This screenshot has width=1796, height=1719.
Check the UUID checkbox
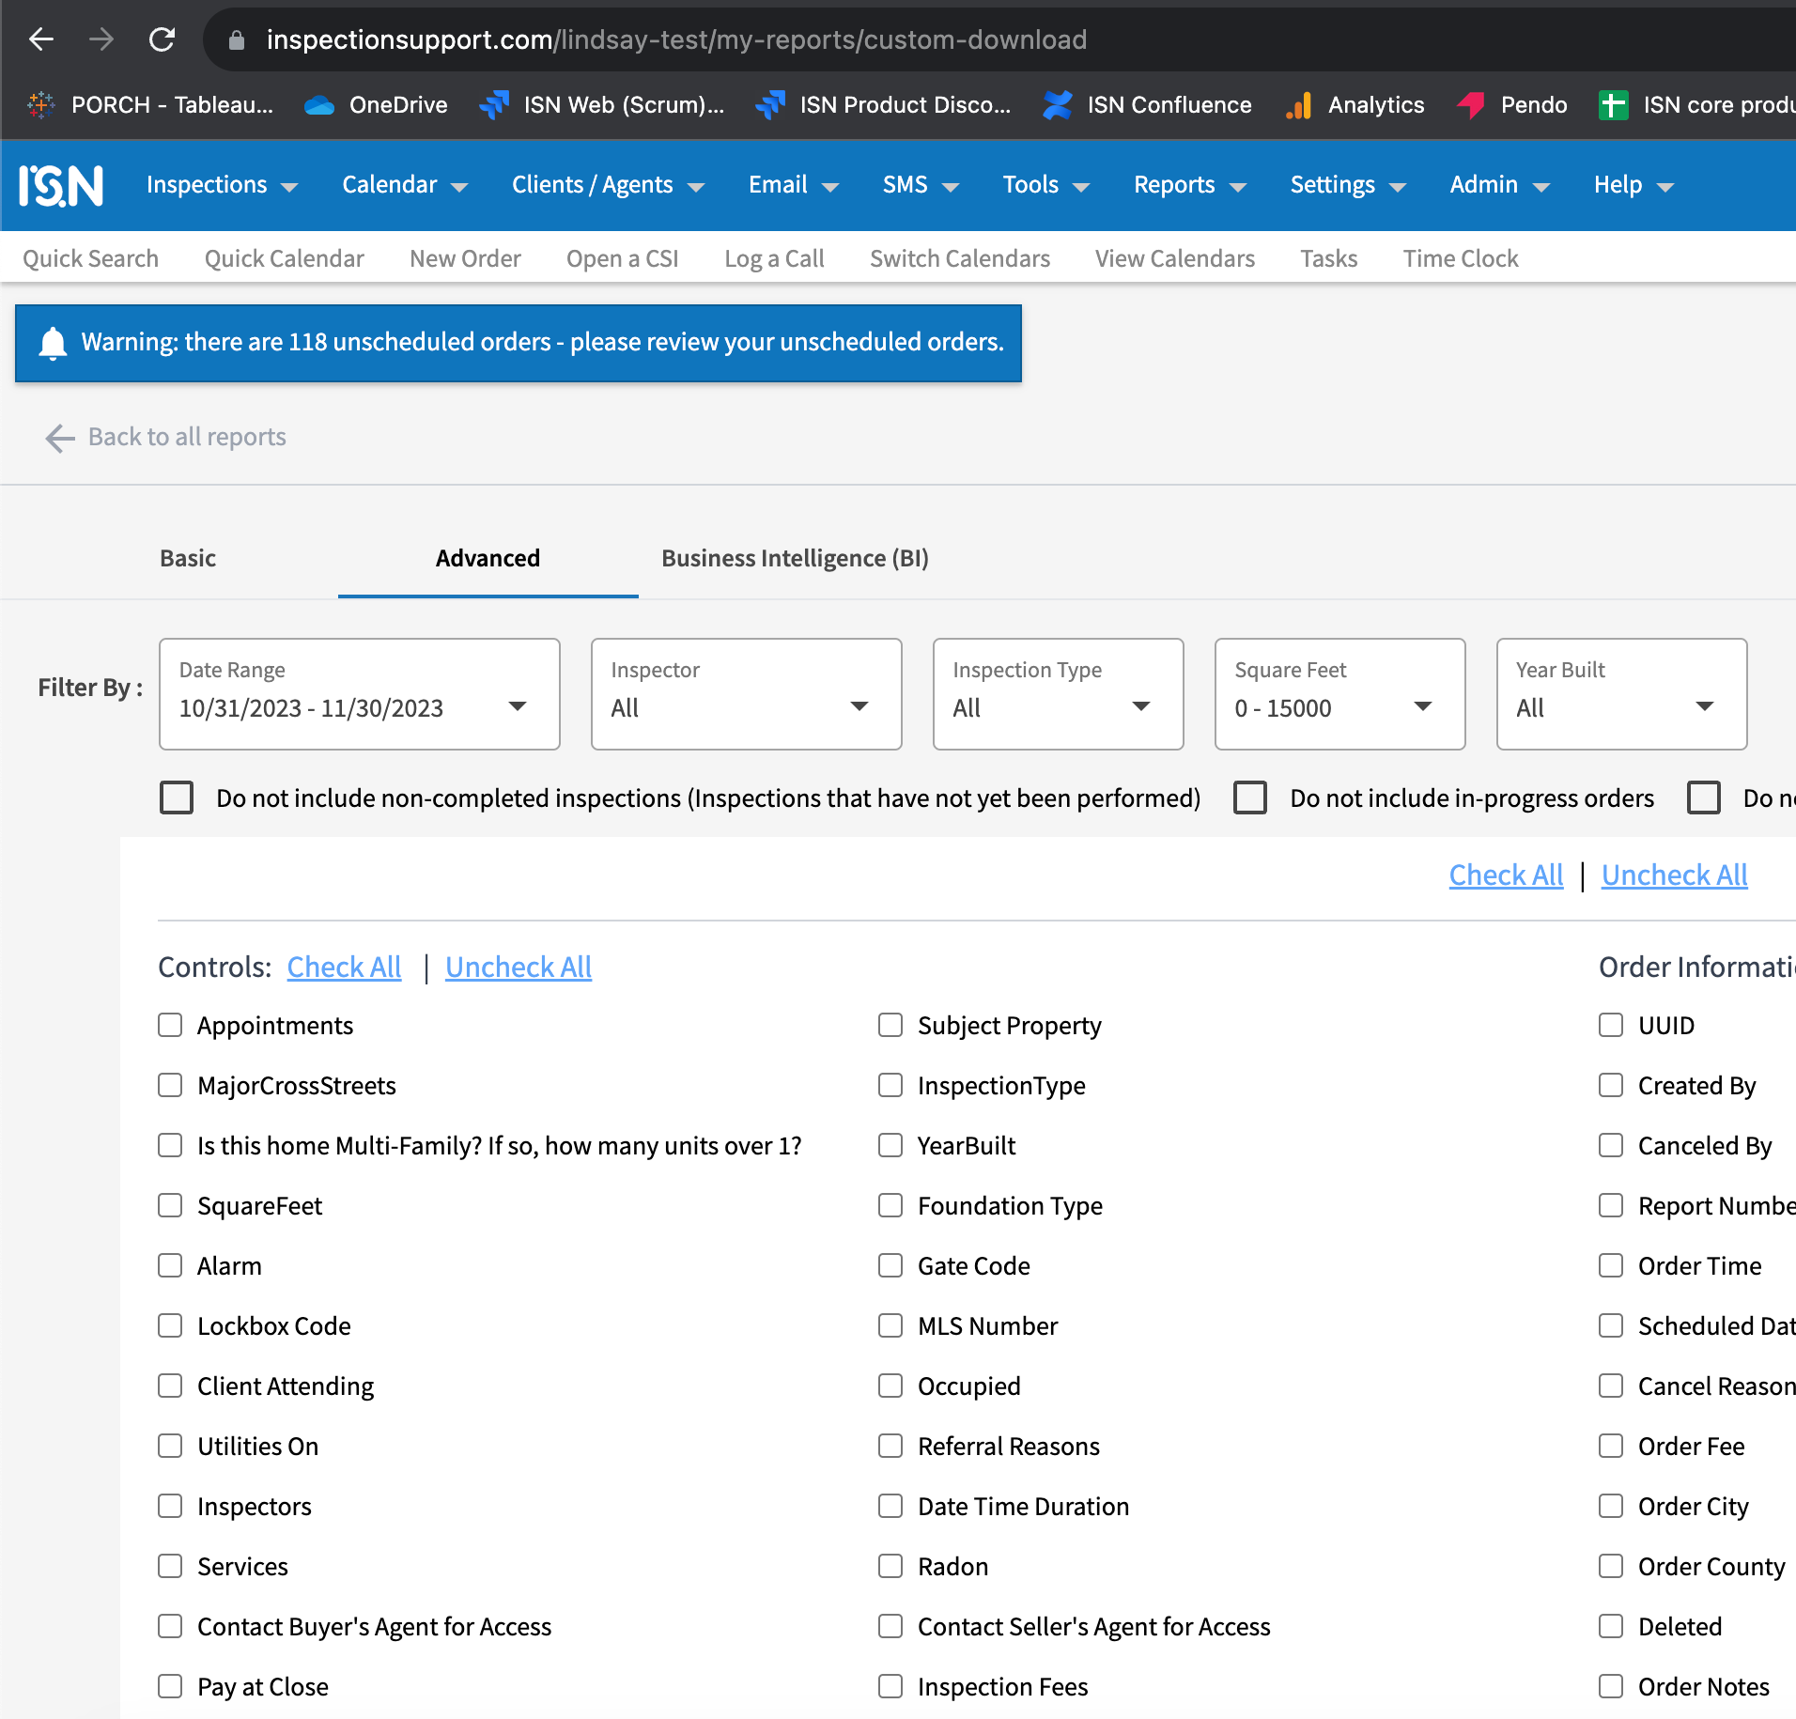[1611, 1025]
